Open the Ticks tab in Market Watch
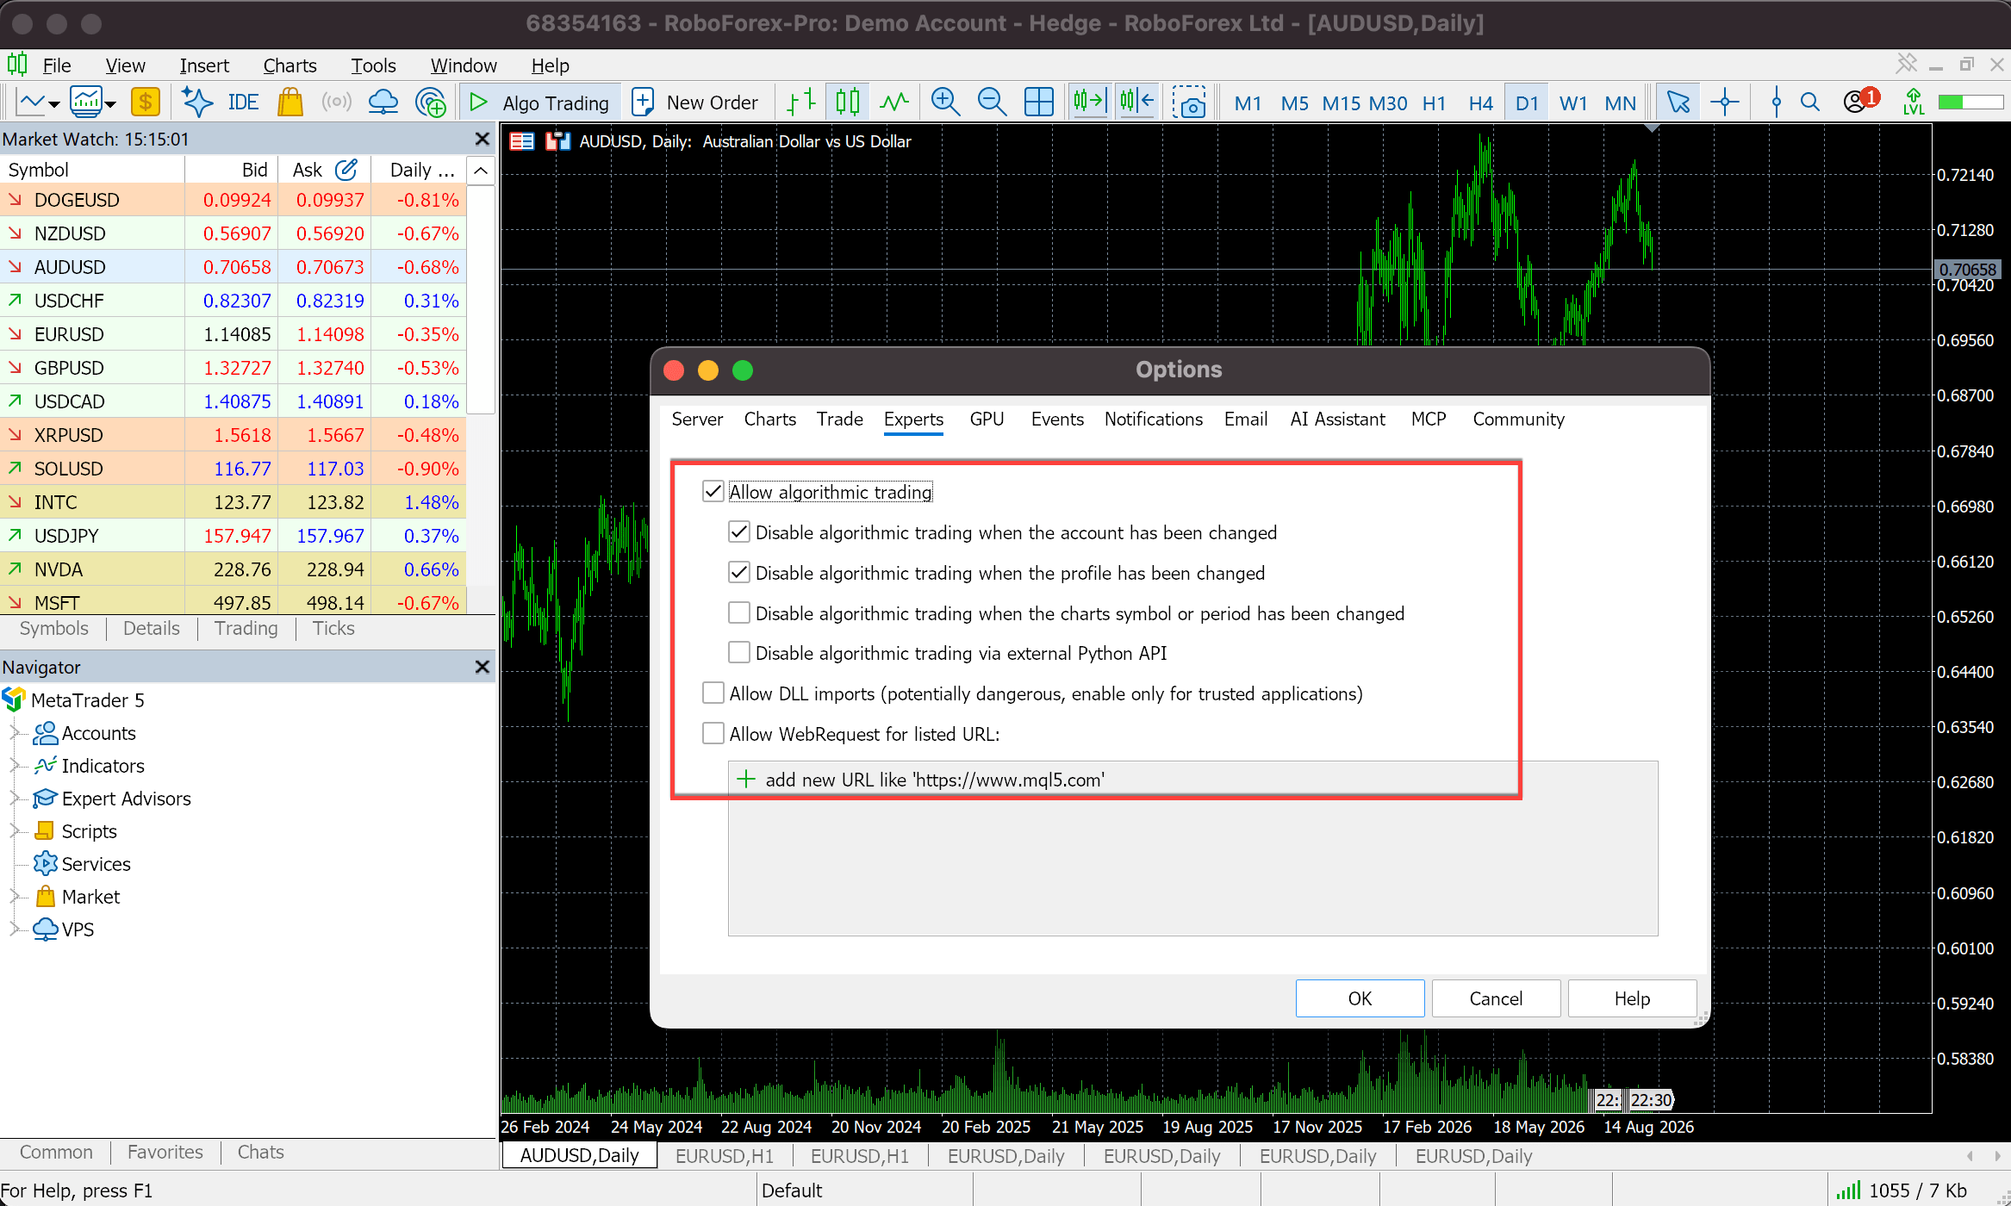 (333, 629)
